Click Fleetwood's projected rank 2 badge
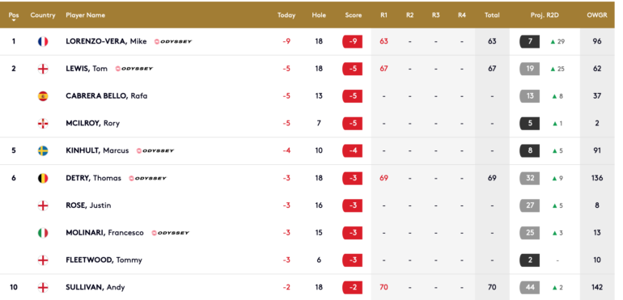 (530, 260)
